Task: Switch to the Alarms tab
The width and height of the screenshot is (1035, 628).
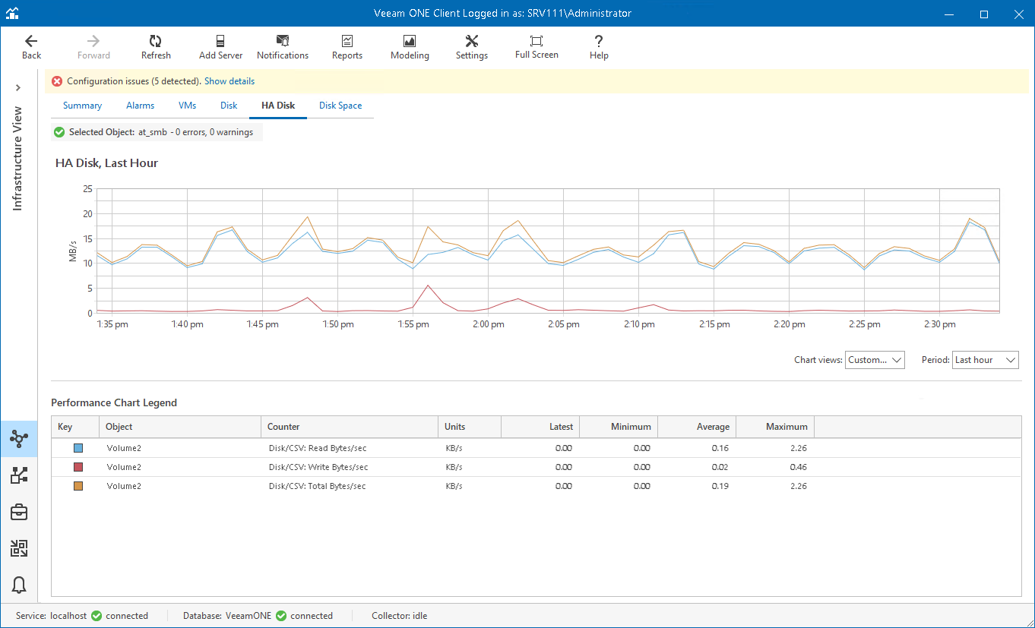Action: click(140, 106)
